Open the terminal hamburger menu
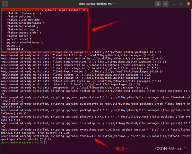This screenshot has width=192, height=154. point(165,4)
